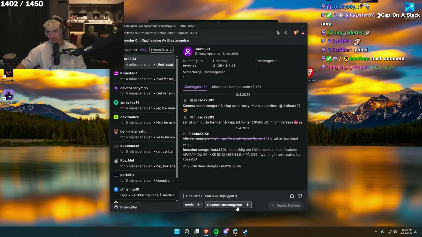Select the Roy_Mul unban request
The width and height of the screenshot is (422, 237).
coord(144,163)
